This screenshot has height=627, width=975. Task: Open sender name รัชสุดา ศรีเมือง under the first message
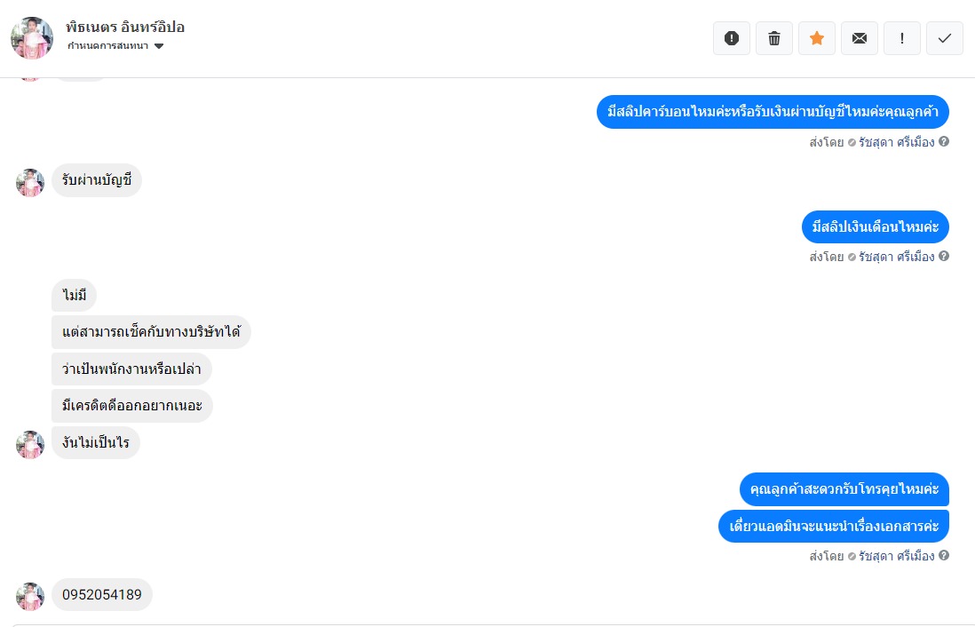click(x=897, y=142)
